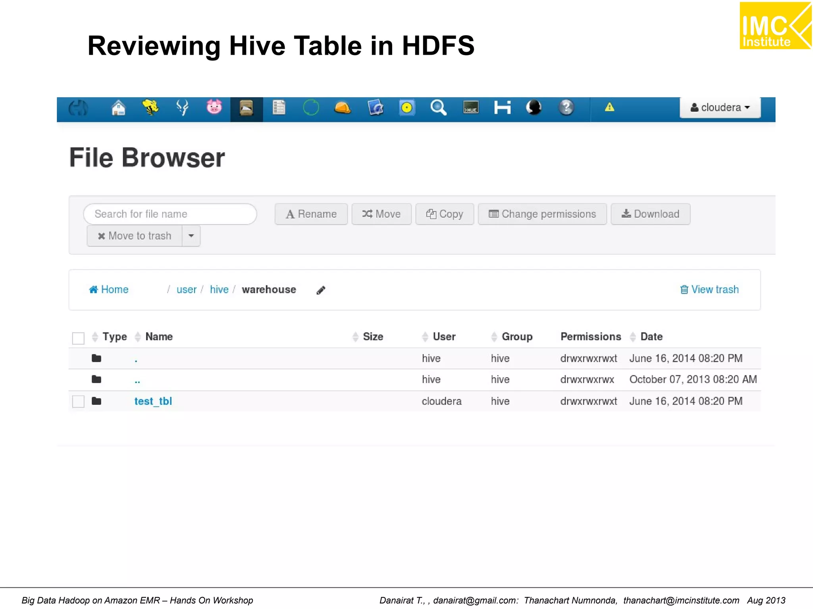Open the cloudera user dropdown
The width and height of the screenshot is (813, 609).
coord(720,107)
